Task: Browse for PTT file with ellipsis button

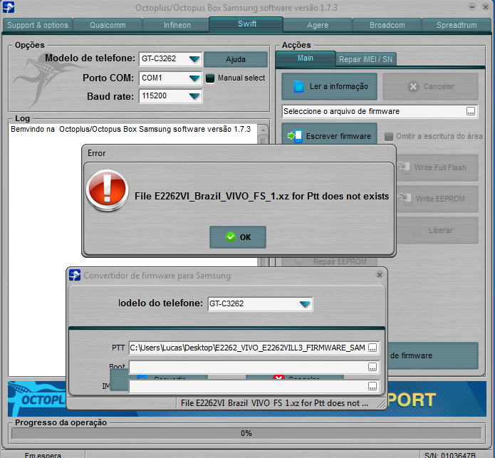Action: (x=372, y=348)
